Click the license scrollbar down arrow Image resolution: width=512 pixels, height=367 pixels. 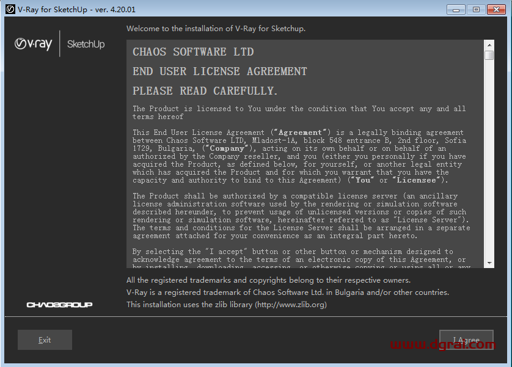489,263
